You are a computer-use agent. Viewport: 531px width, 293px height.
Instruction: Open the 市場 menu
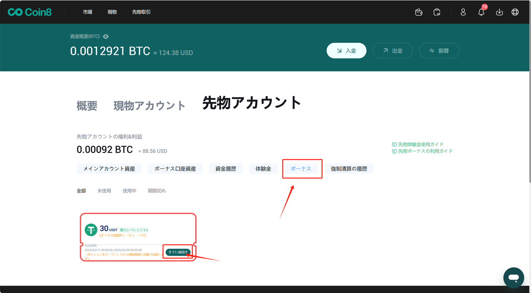coord(88,12)
